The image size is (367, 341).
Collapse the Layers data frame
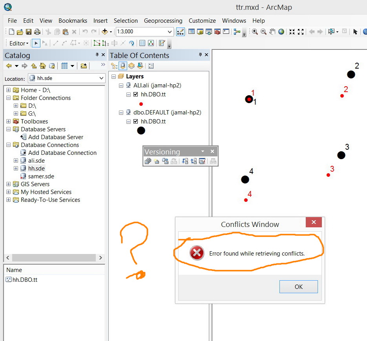[x=113, y=76]
